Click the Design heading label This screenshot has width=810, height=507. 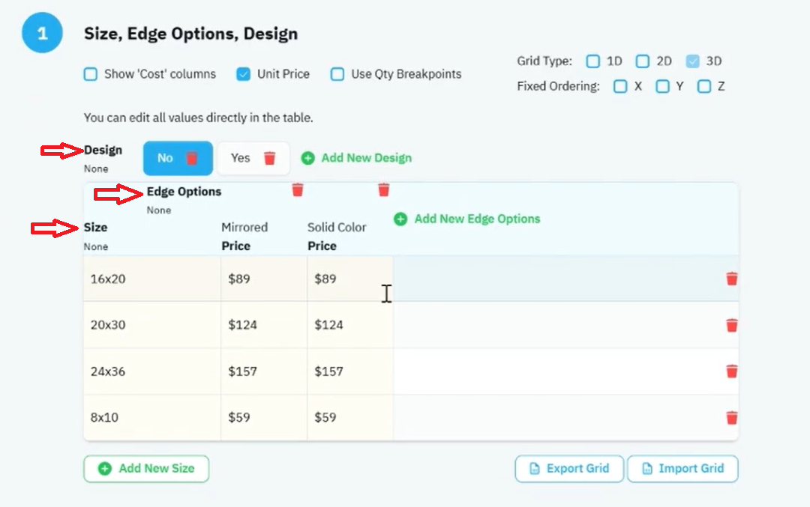click(103, 150)
